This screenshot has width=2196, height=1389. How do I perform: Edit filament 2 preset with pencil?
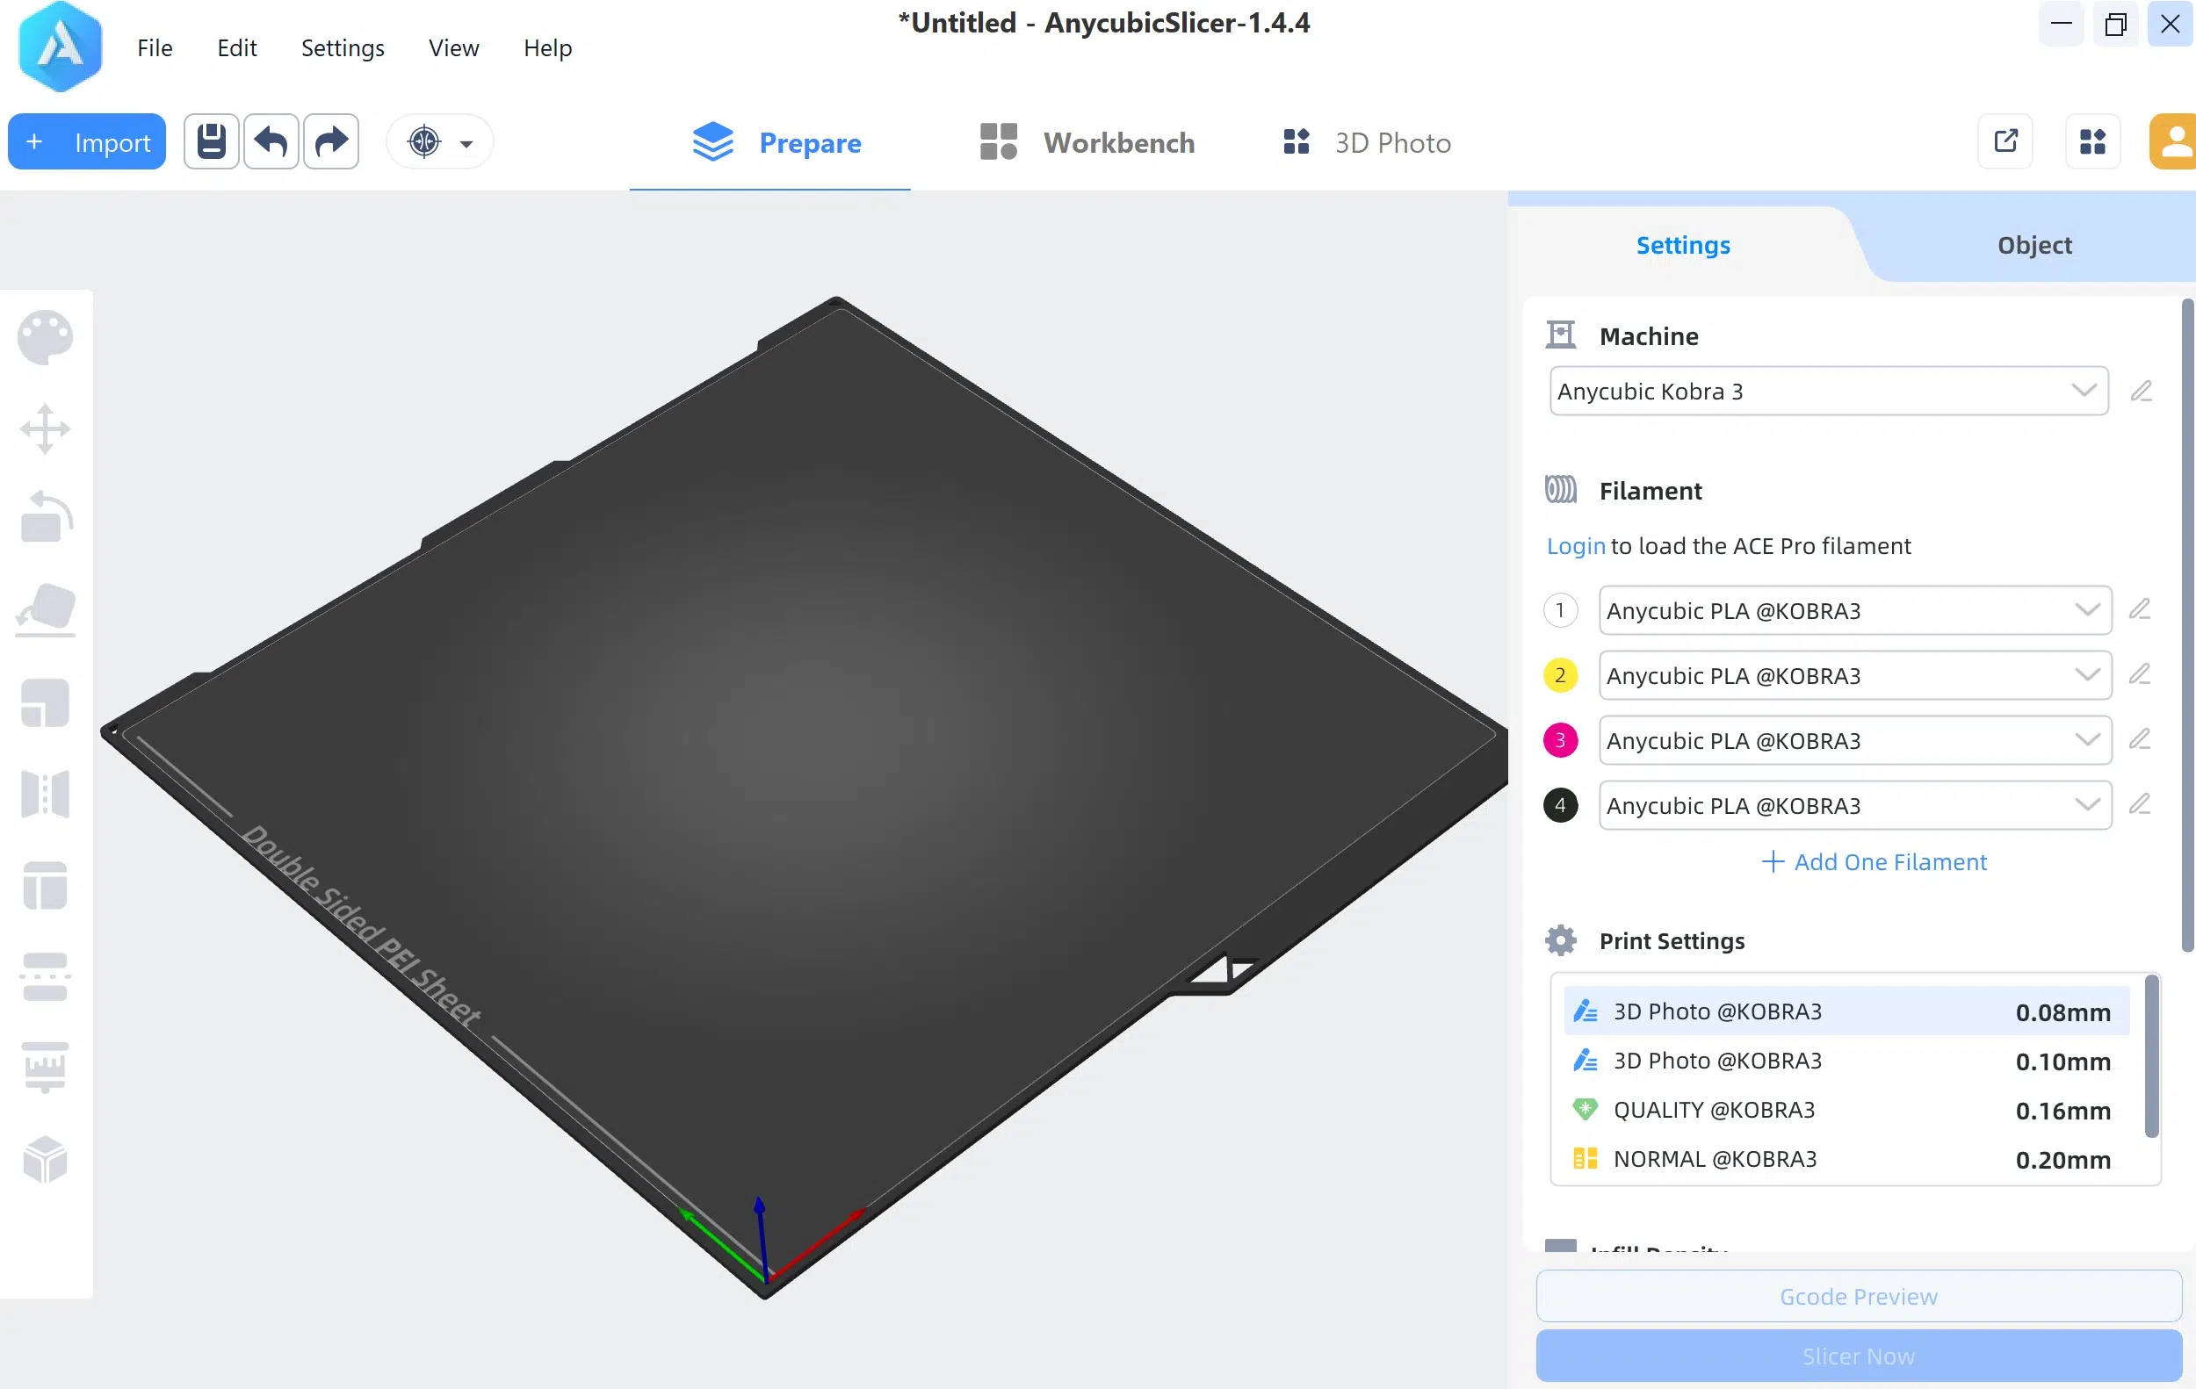coord(2140,673)
